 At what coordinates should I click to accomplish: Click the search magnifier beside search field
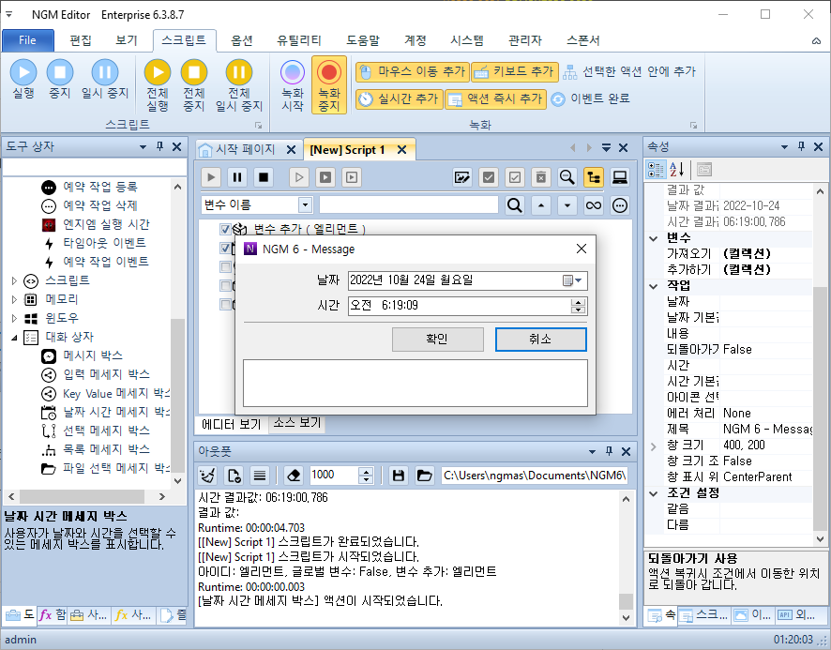click(x=515, y=205)
